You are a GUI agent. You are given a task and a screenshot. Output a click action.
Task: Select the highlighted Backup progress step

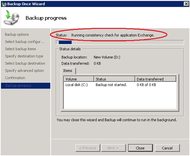click(x=26, y=86)
